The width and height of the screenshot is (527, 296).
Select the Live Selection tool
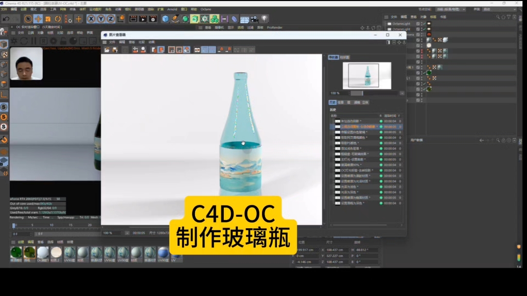click(x=28, y=18)
